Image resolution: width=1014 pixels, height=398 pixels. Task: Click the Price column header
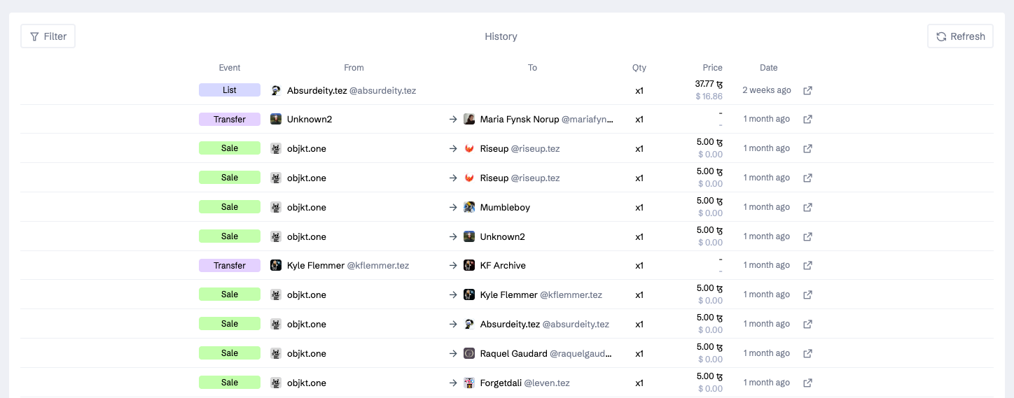pos(713,68)
